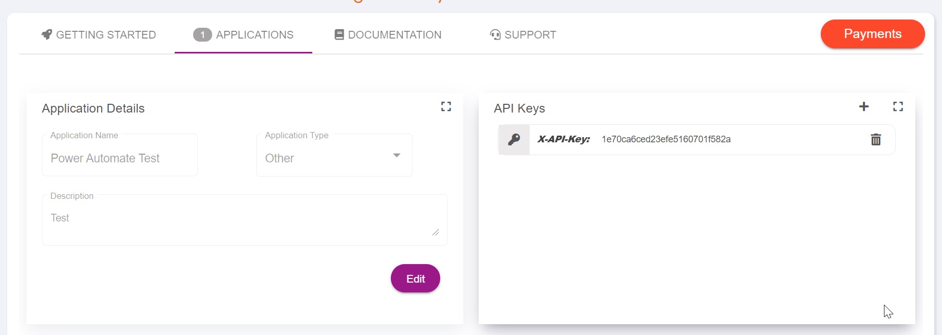Screen dimensions: 942x335
Task: Click the Edit button
Action: (x=415, y=278)
